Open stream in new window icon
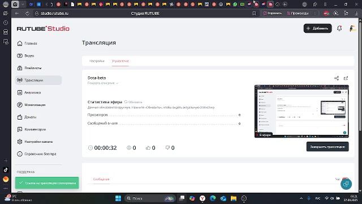 [x=346, y=78]
